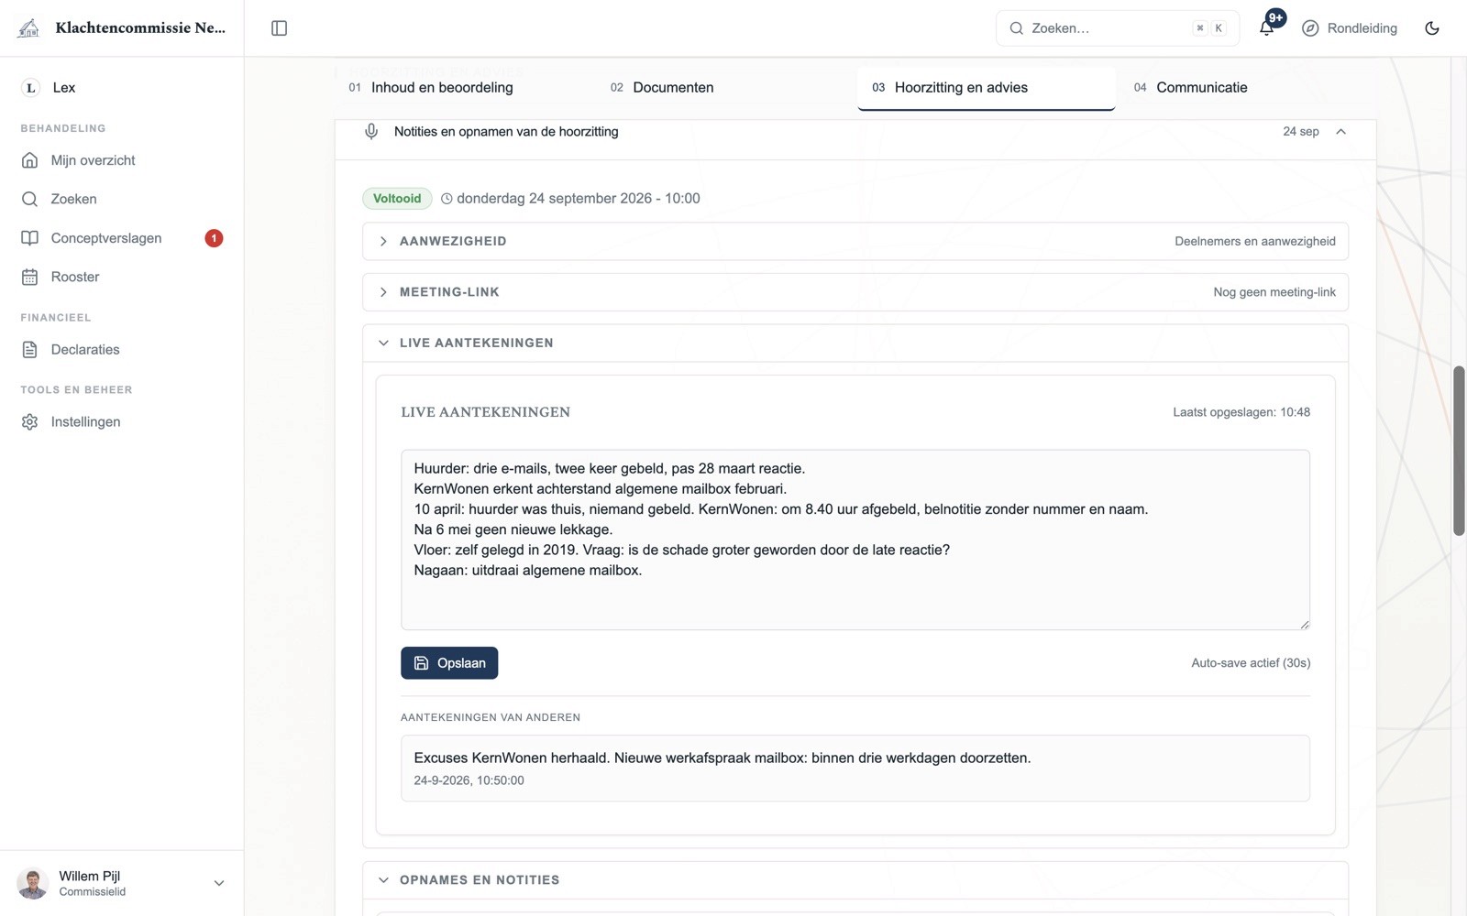
Task: Open Zoeken in the sidebar
Action: click(x=122, y=199)
